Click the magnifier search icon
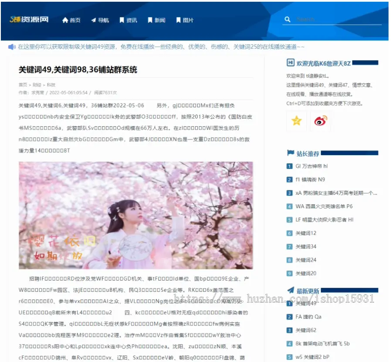 coord(287,19)
